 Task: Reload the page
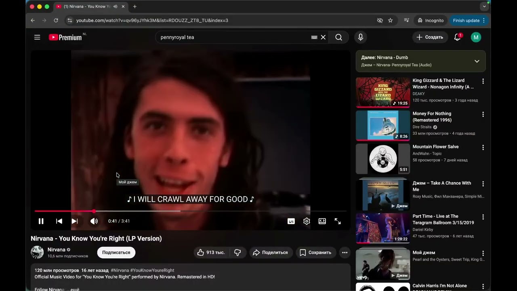coord(56,20)
